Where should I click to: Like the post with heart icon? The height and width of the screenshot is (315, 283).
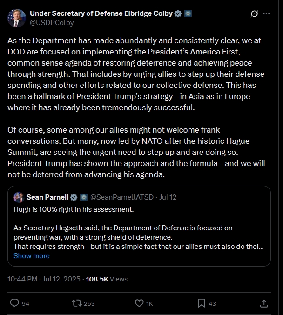(139, 303)
